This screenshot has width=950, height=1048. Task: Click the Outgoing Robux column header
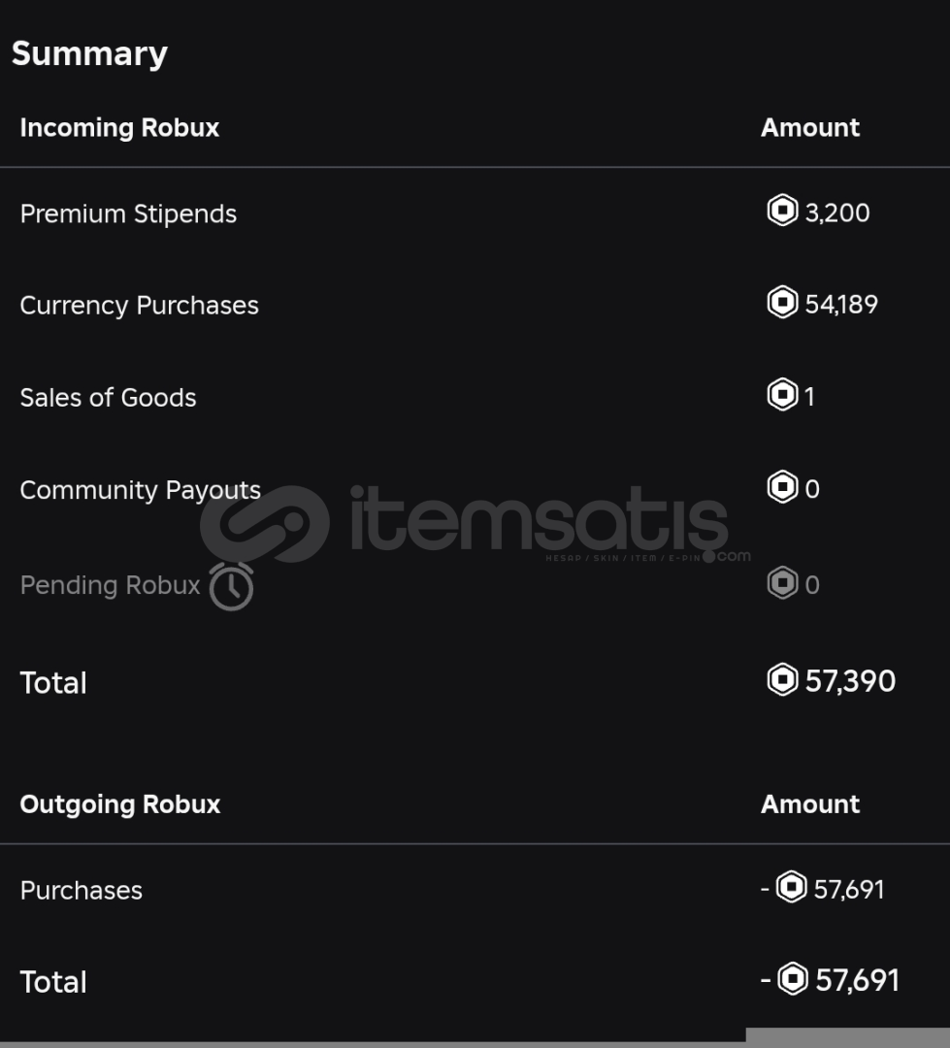119,804
